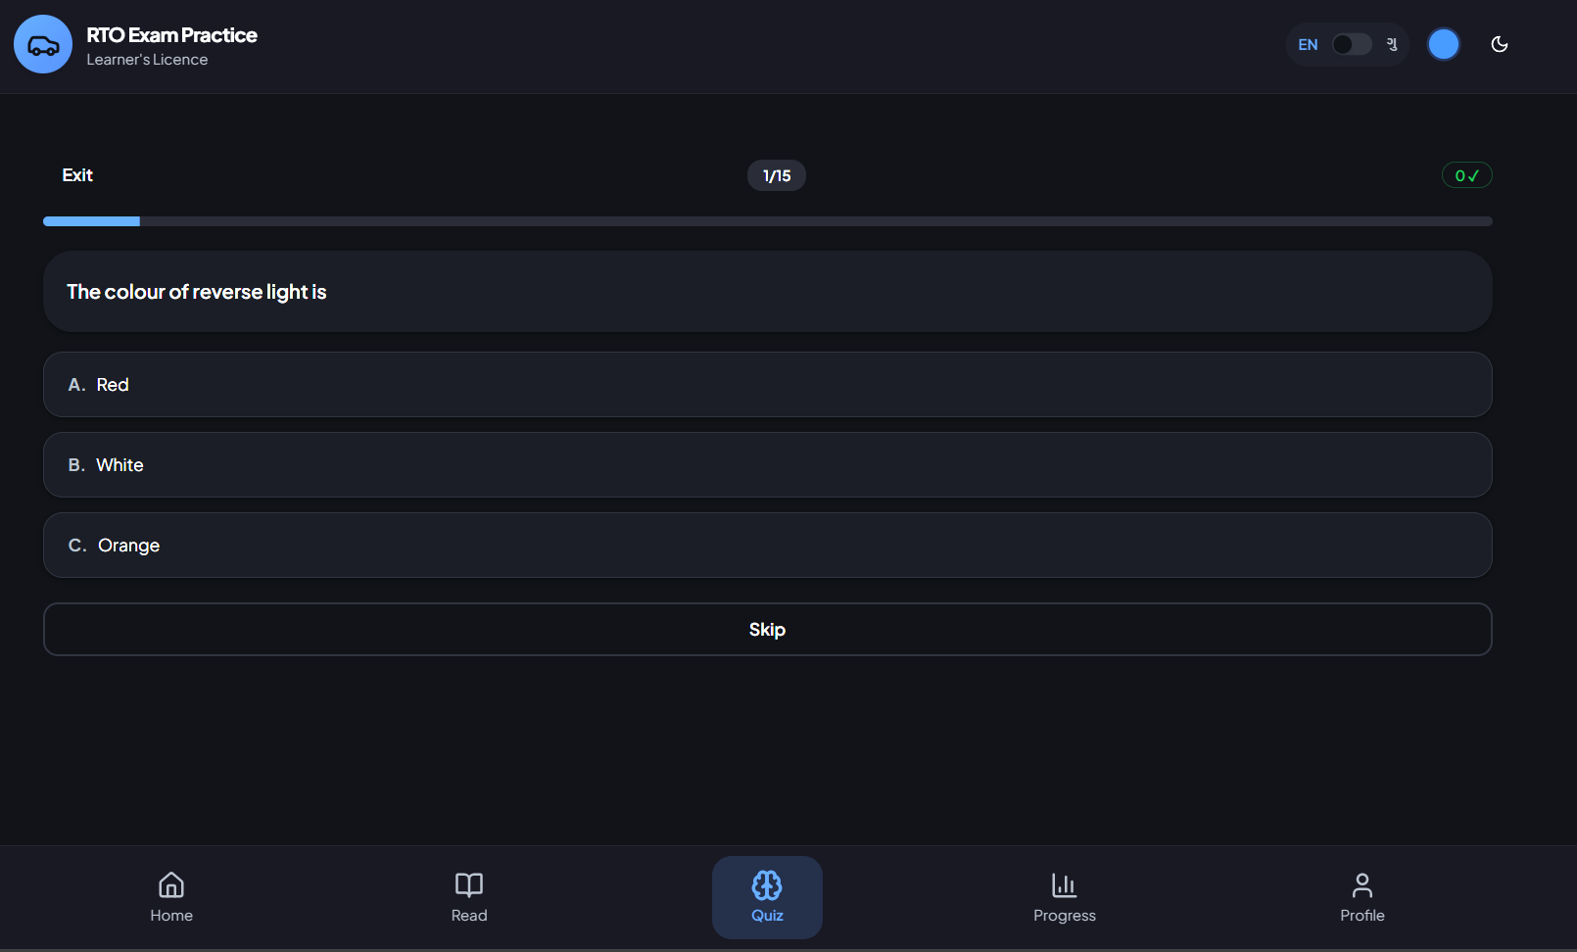Select answer C. Orange
The width and height of the screenshot is (1577, 952).
tap(768, 546)
